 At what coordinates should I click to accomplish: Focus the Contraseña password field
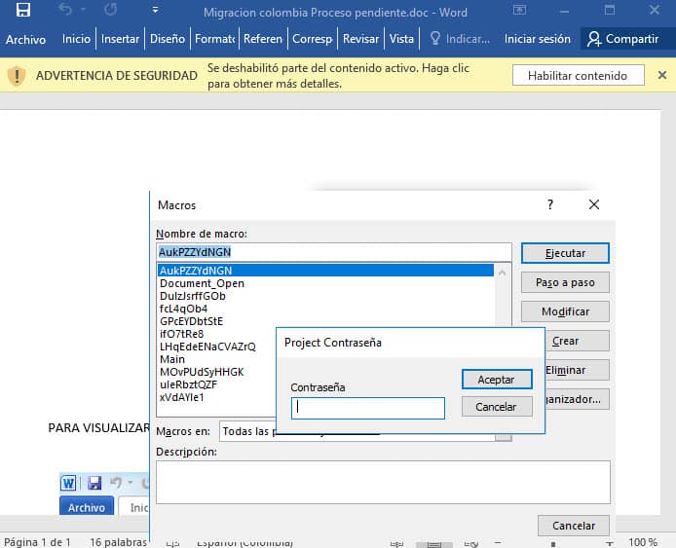(368, 408)
